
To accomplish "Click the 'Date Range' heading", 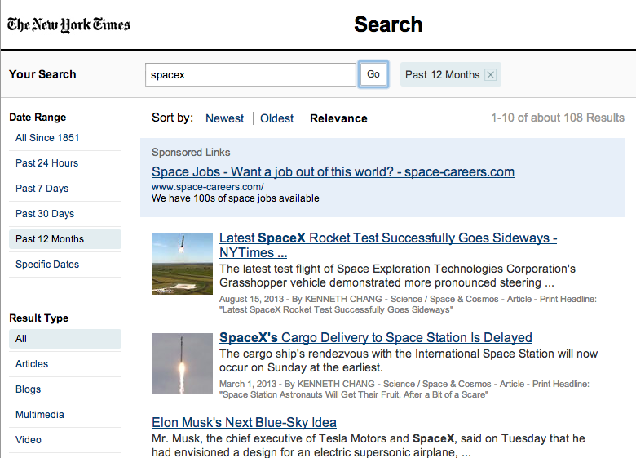I will (x=38, y=118).
